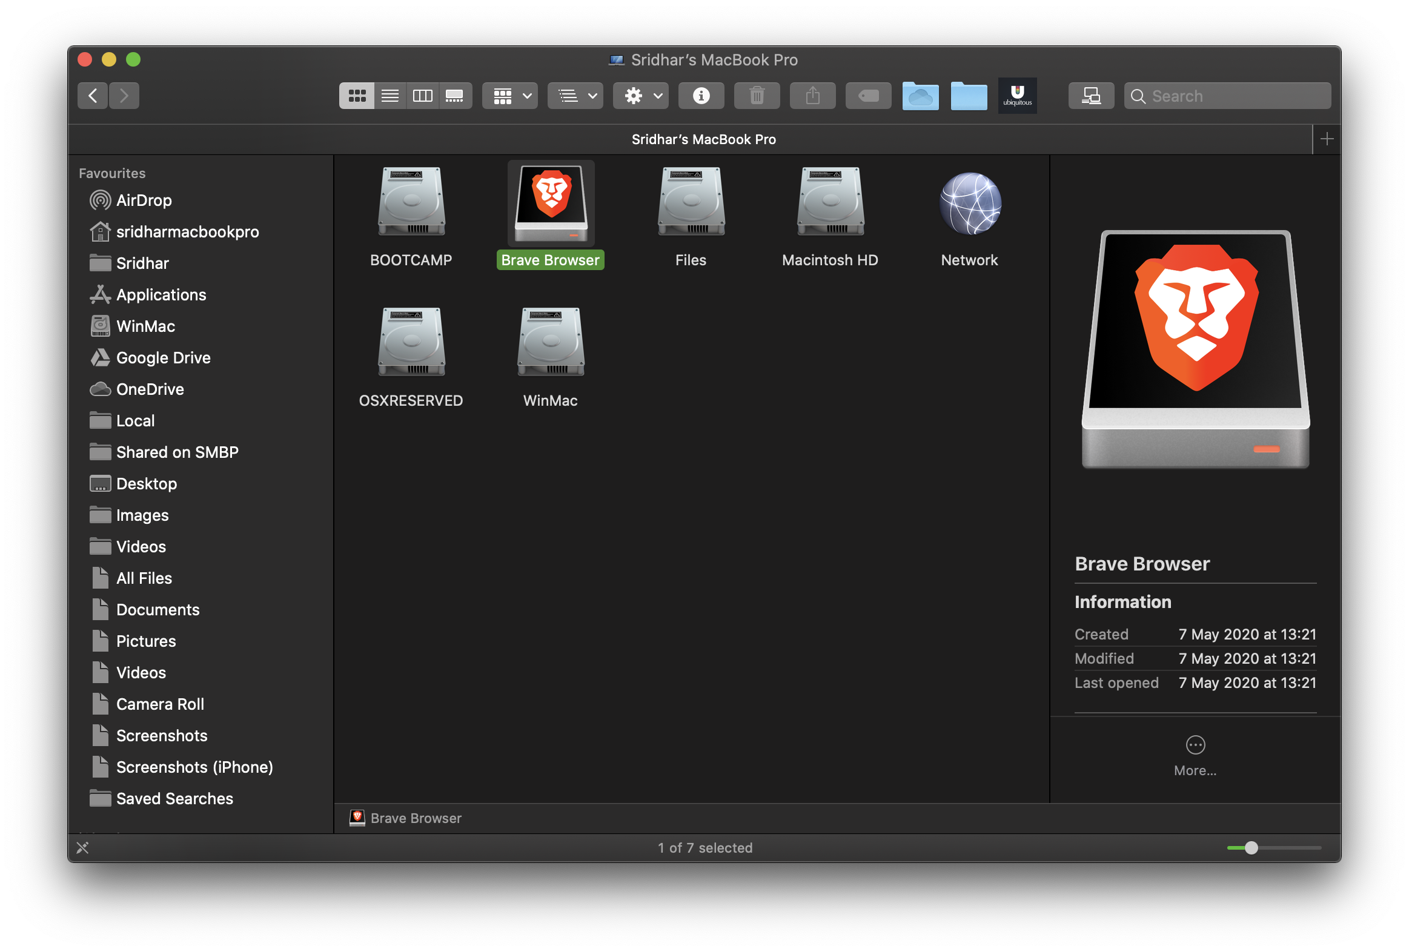This screenshot has width=1409, height=952.
Task: Click the Share toolbar icon
Action: point(812,96)
